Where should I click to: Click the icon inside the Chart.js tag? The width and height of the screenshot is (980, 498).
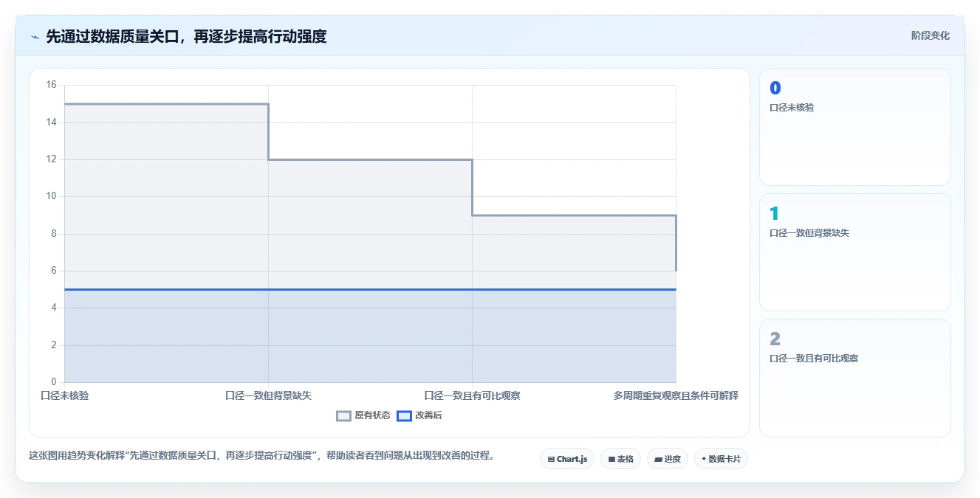551,459
